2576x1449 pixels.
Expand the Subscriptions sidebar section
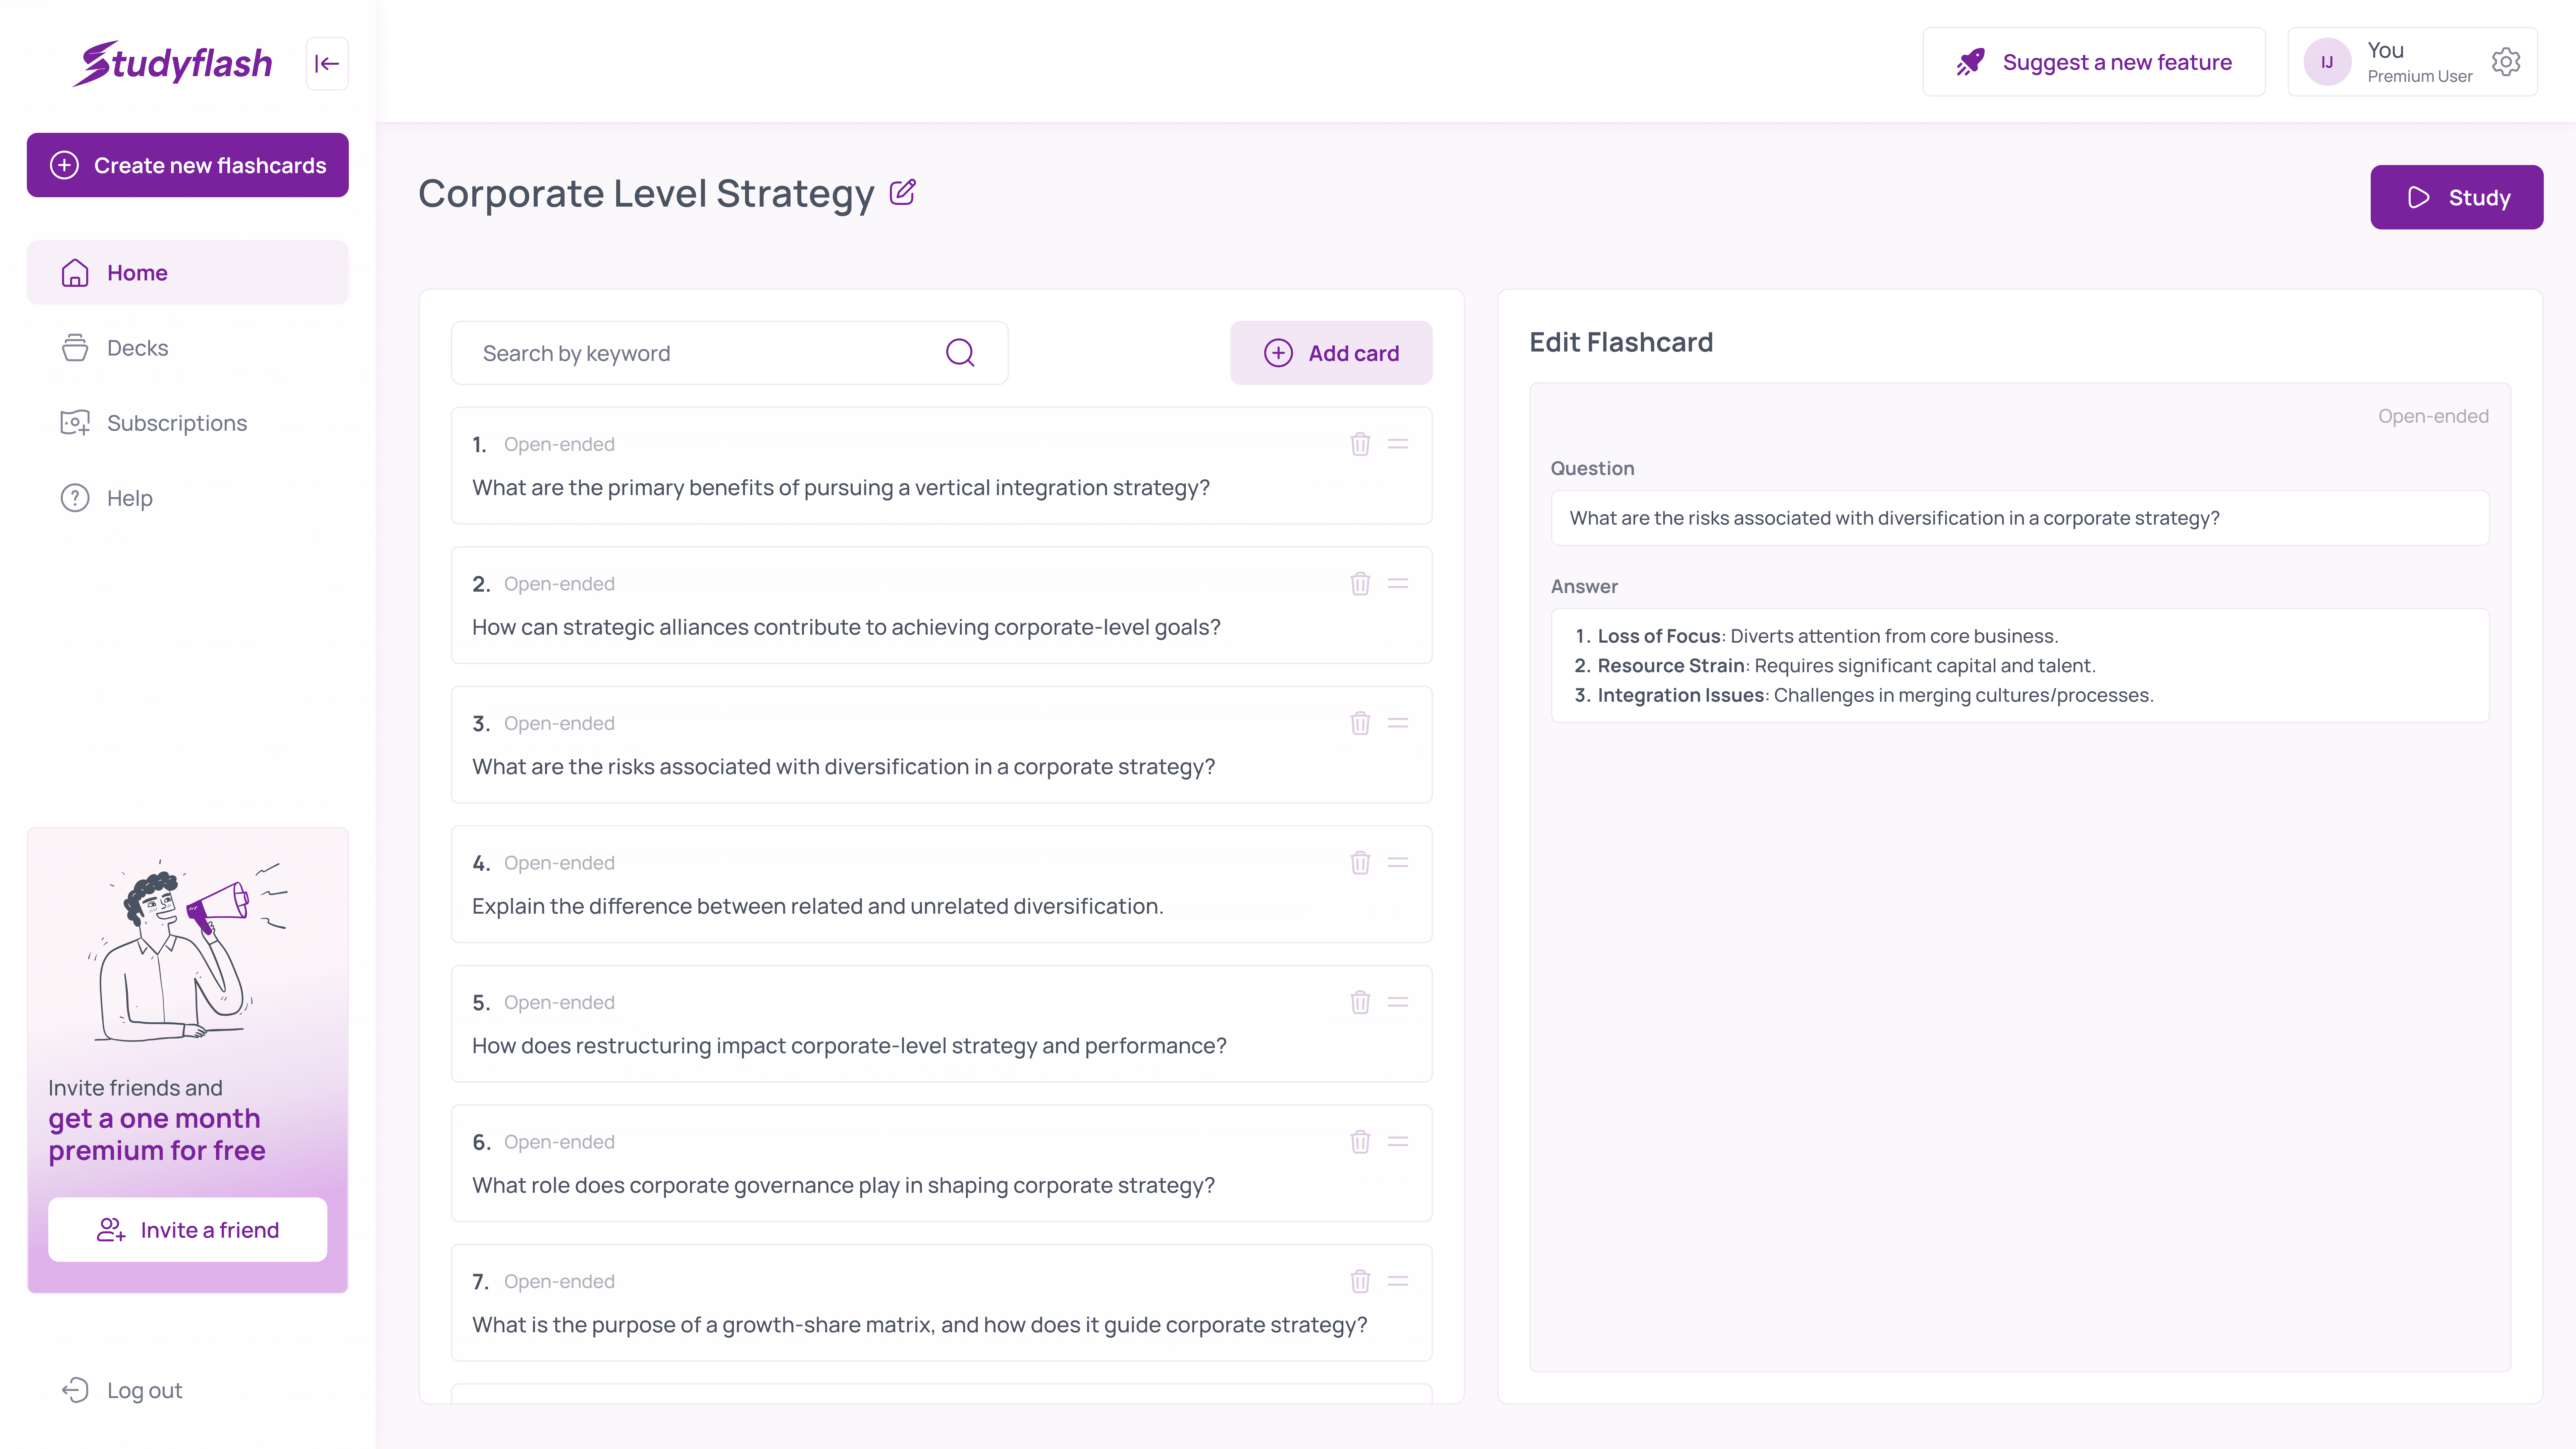pos(175,421)
